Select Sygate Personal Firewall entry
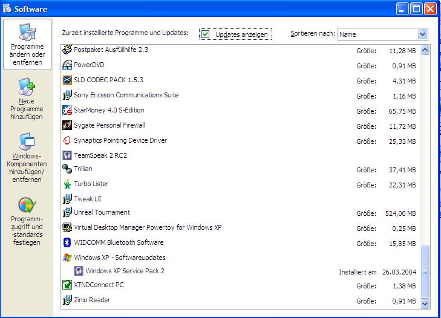This screenshot has height=318, width=441. pos(109,125)
